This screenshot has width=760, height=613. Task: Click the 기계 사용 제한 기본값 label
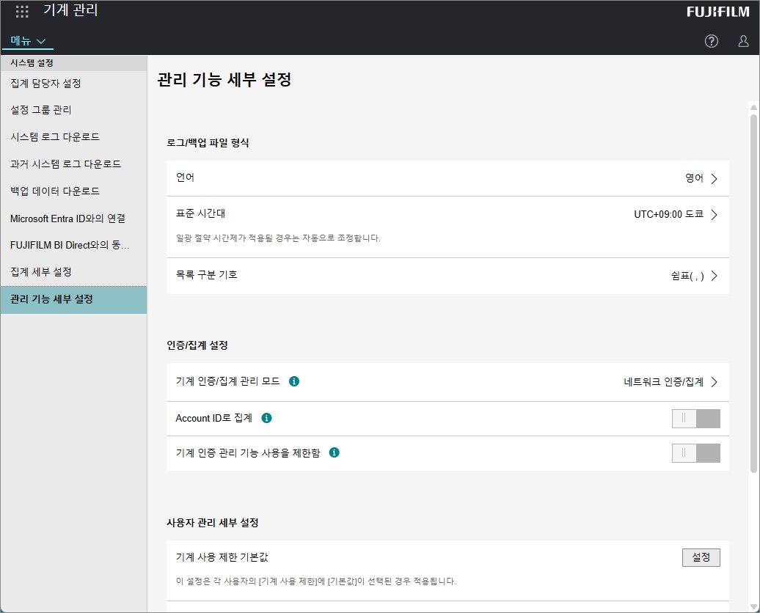pos(222,557)
